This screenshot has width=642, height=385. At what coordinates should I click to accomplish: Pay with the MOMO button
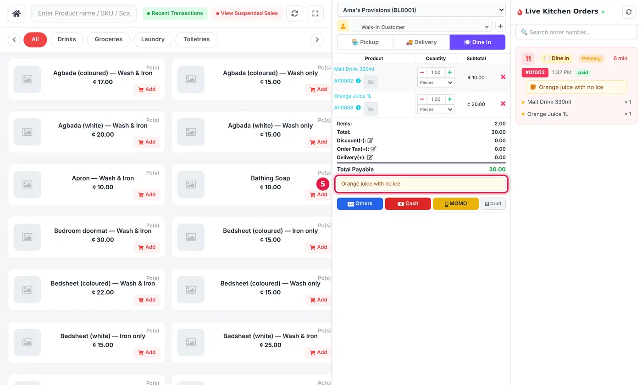pos(456,203)
